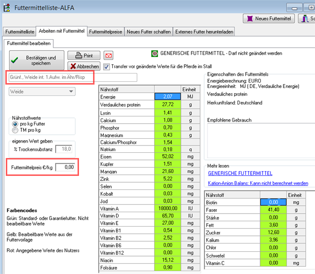Click the Futtermittelpreis €/kg input field

point(65,167)
